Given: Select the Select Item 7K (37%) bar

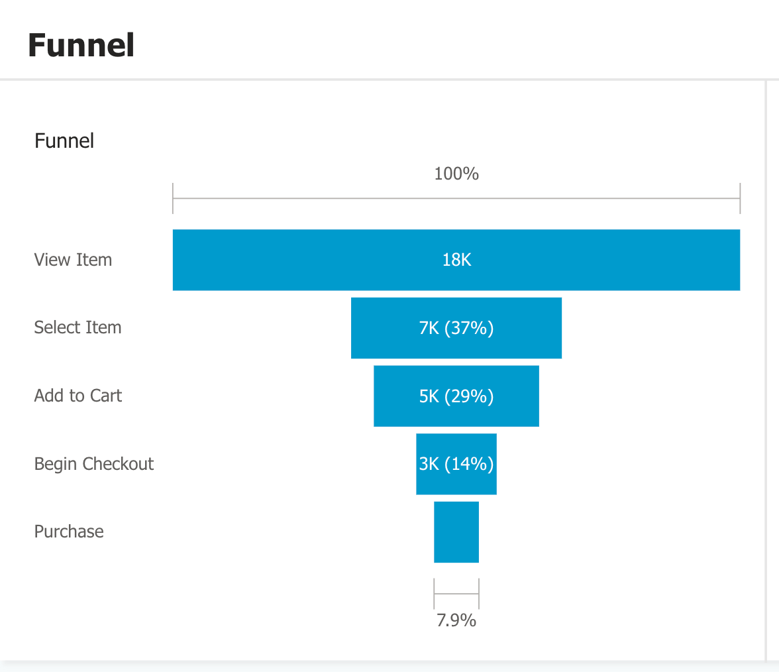Looking at the screenshot, I should click(x=456, y=328).
